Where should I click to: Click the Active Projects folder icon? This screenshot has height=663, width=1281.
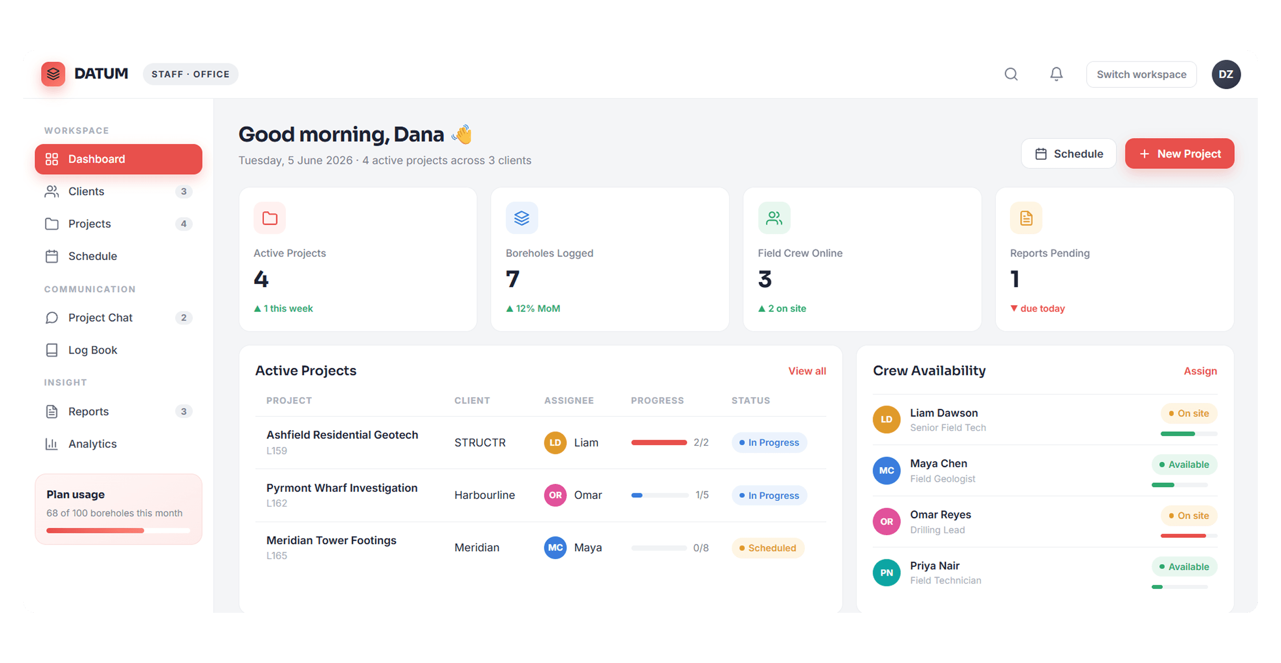click(x=270, y=218)
